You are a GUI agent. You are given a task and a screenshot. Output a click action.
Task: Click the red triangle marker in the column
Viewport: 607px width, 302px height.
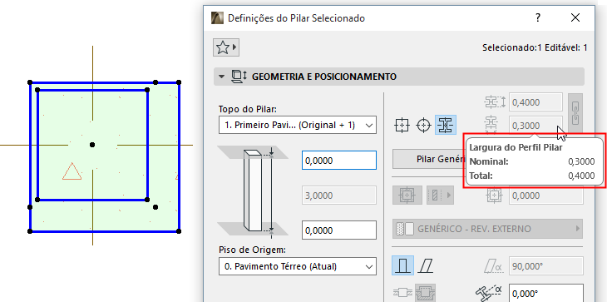pos(72,171)
